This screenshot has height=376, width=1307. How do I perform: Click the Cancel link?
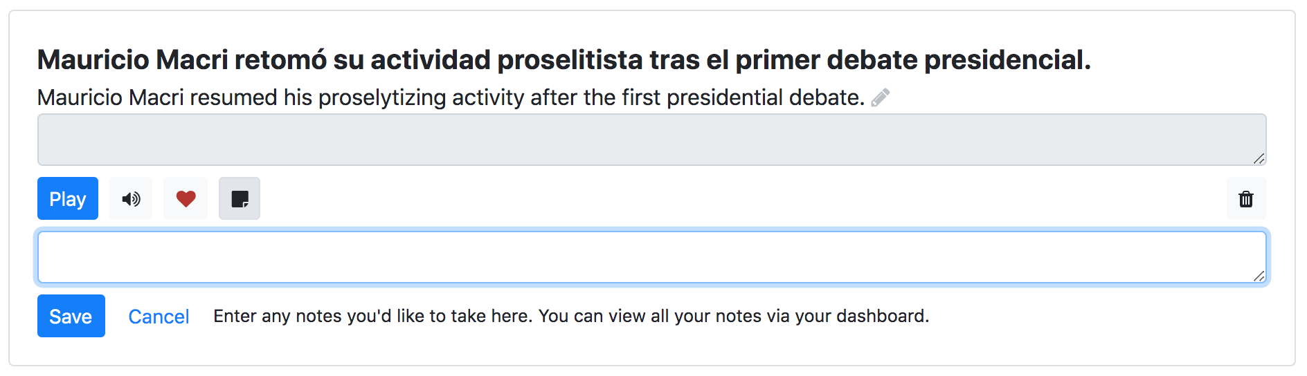click(x=159, y=317)
